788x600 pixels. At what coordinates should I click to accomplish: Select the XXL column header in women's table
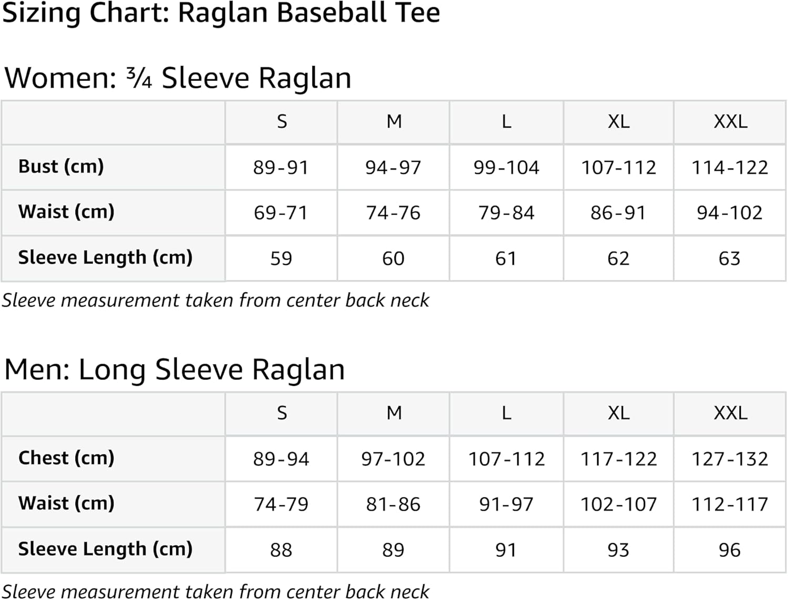click(x=730, y=122)
